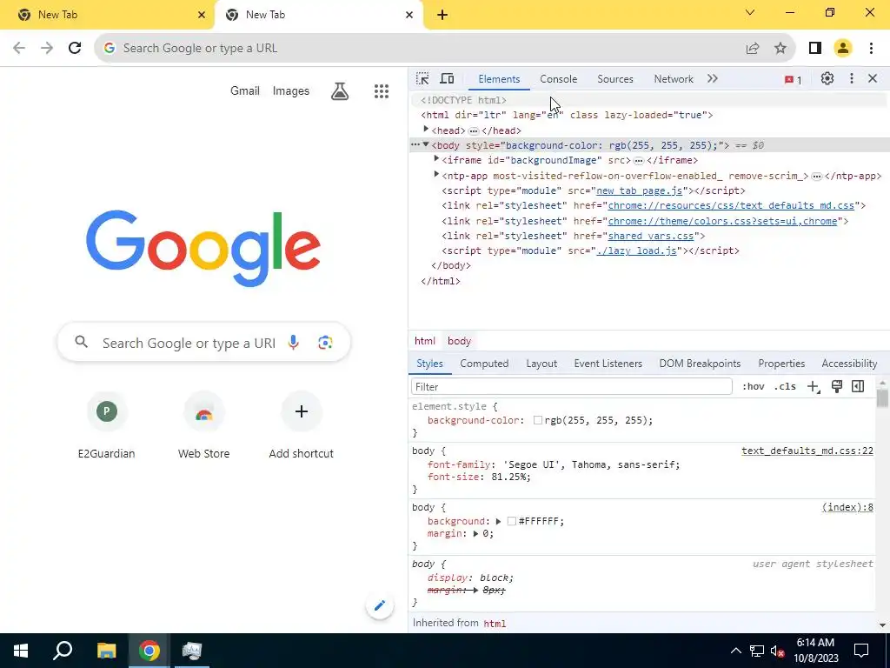The height and width of the screenshot is (668, 890).
Task: Switch to the Sources tab
Action: point(615,79)
